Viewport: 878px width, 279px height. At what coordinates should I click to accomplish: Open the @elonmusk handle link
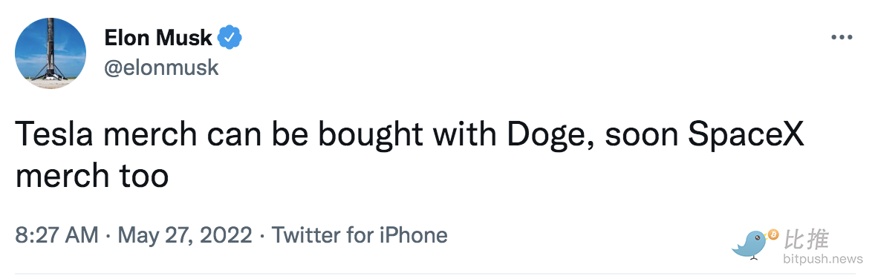161,68
